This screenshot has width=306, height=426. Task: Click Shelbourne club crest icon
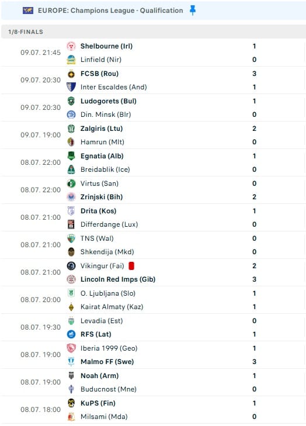pyautogui.click(x=71, y=46)
